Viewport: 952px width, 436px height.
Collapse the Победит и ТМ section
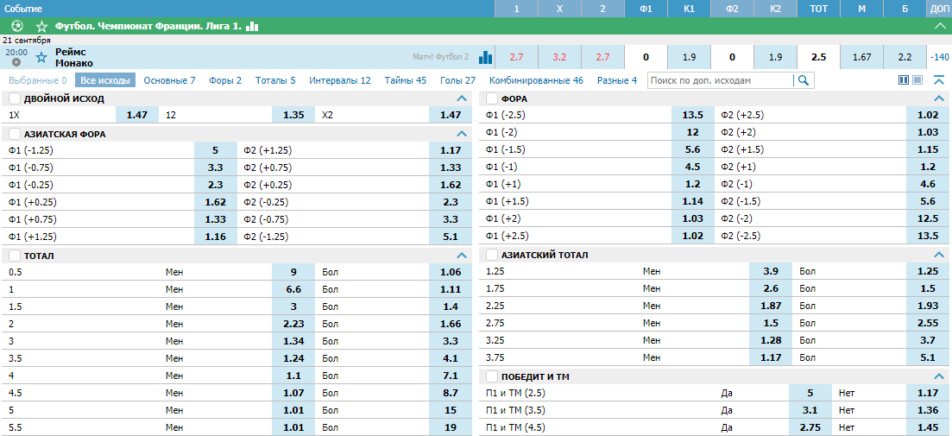tap(939, 376)
